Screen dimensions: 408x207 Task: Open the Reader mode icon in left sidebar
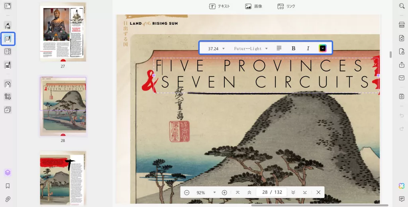[x=8, y=6]
